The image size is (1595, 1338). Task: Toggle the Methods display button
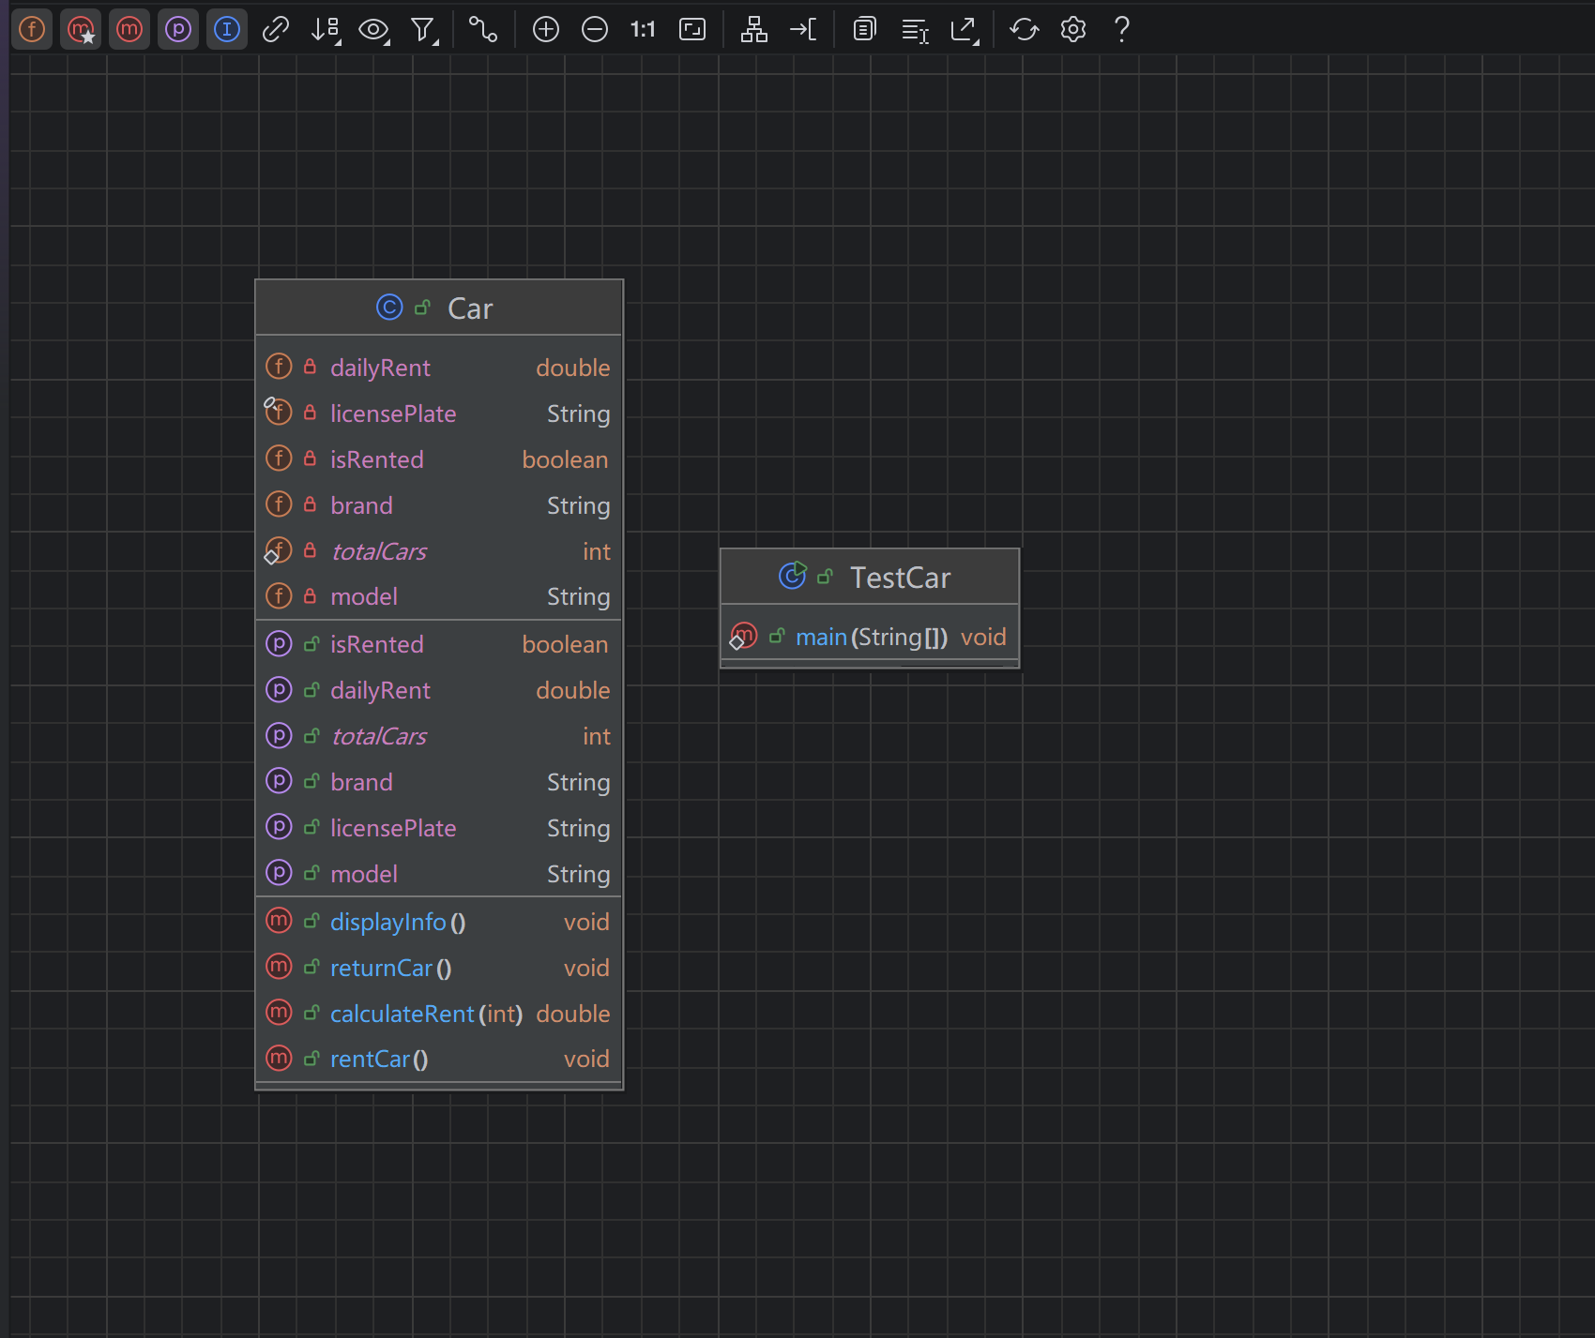129,30
